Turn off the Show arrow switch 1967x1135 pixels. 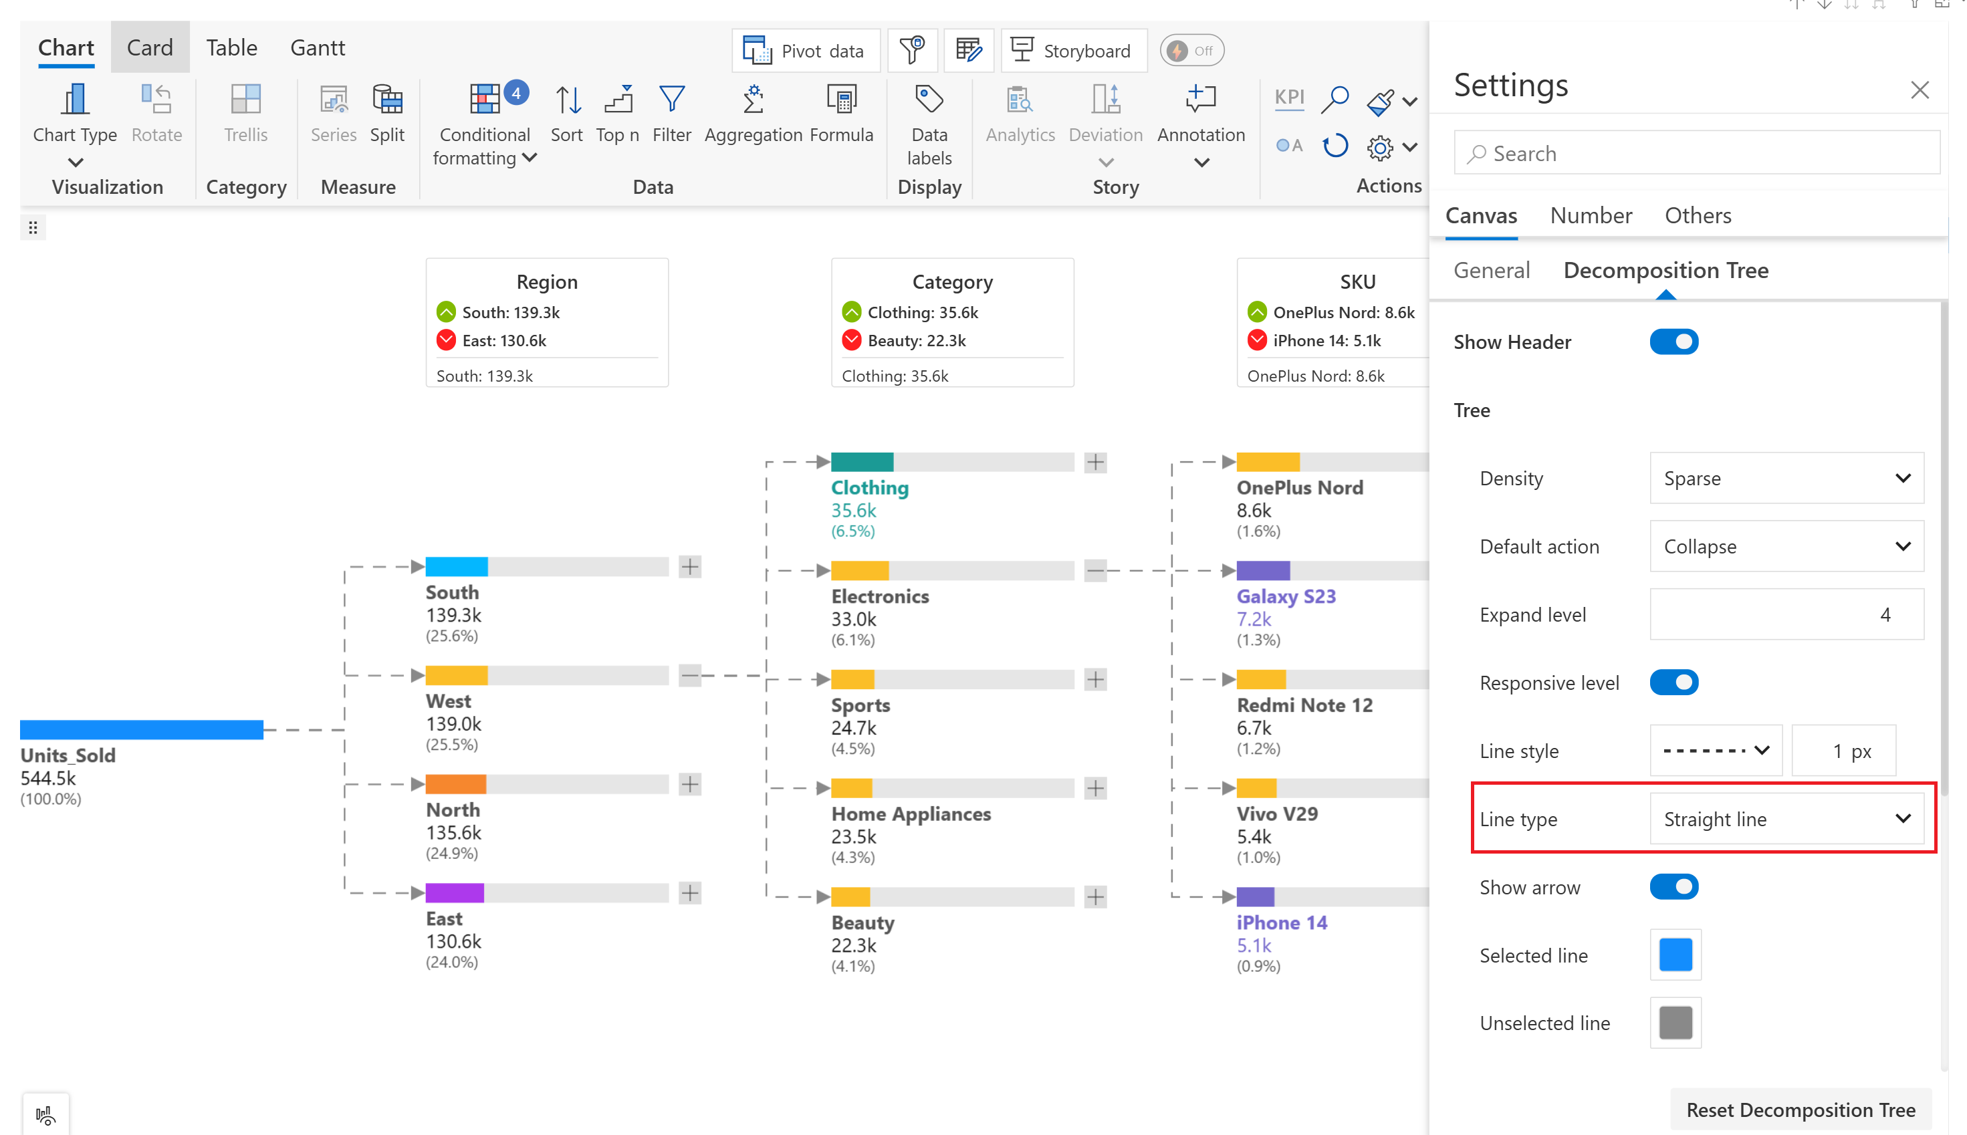click(x=1673, y=887)
